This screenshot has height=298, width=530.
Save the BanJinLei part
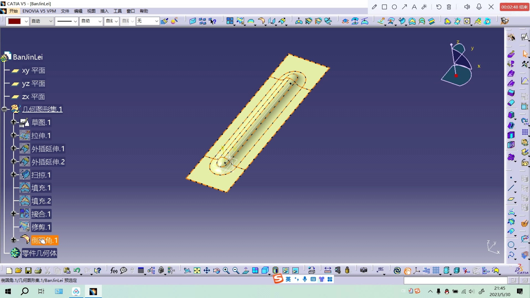pos(28,271)
